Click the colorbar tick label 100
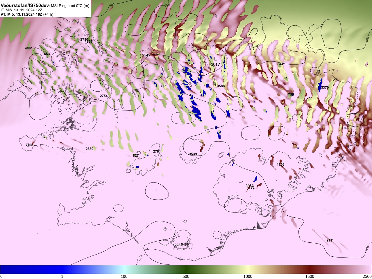Screen dimensions: 372x279 coord(124,276)
